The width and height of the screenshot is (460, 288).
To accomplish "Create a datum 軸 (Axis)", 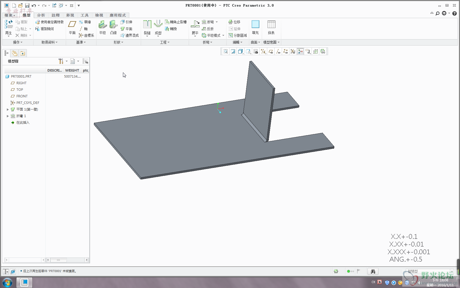I will [84, 29].
